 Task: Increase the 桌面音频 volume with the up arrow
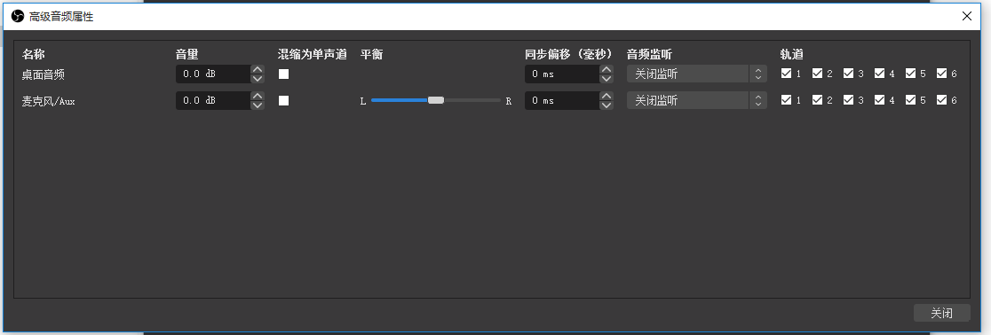point(258,69)
